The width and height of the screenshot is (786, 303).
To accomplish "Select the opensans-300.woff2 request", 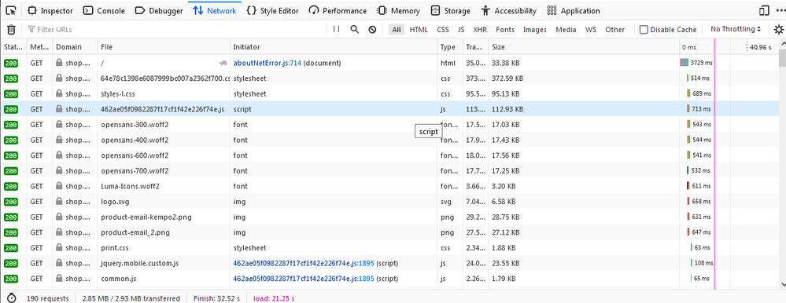I will (389, 125).
